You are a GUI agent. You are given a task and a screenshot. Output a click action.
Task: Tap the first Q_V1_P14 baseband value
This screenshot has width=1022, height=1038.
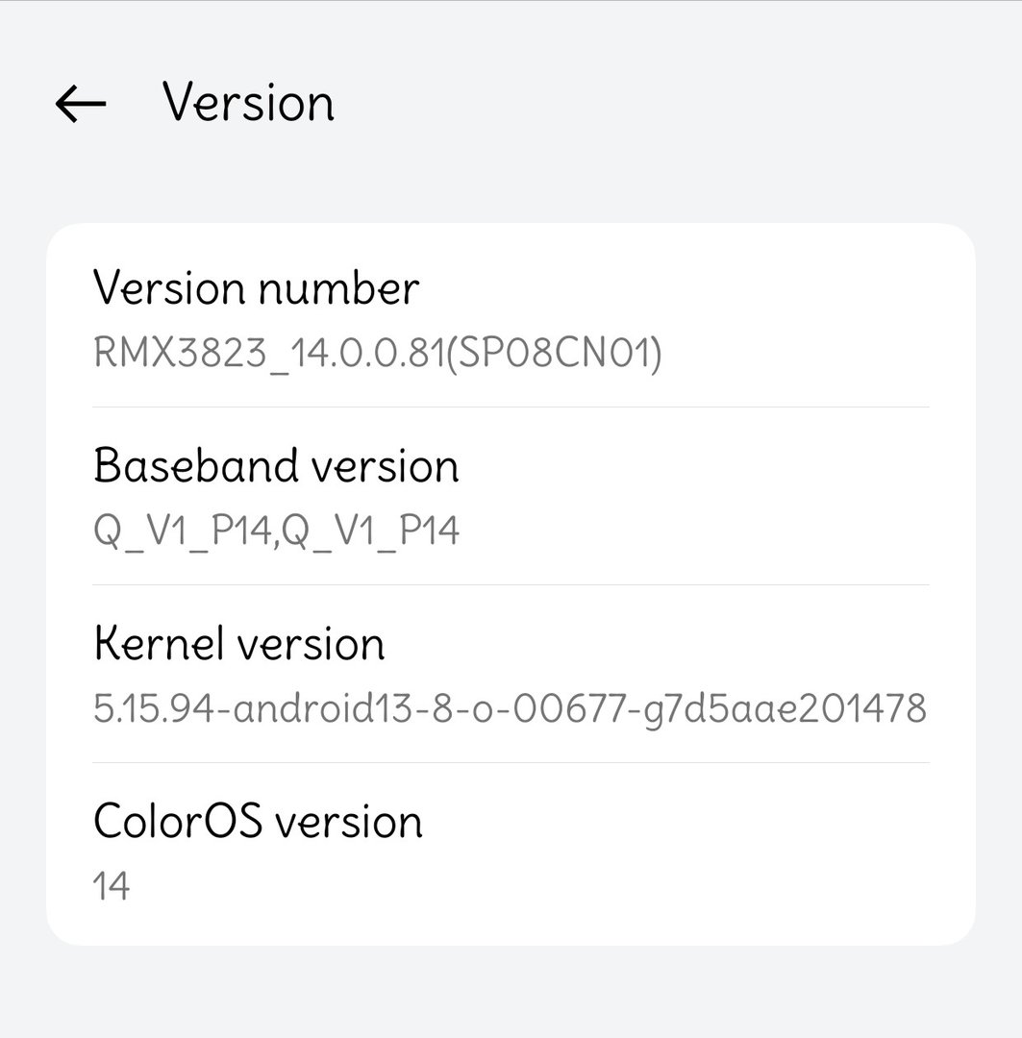(x=182, y=531)
